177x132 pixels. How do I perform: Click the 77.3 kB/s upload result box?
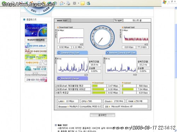142,47
